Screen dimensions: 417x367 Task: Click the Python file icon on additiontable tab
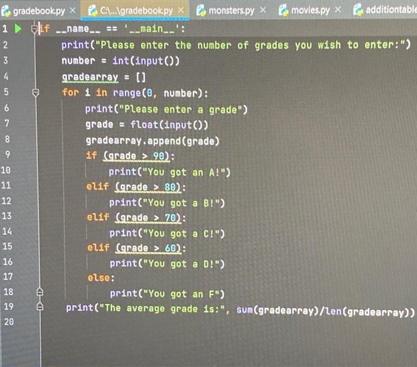(x=358, y=10)
